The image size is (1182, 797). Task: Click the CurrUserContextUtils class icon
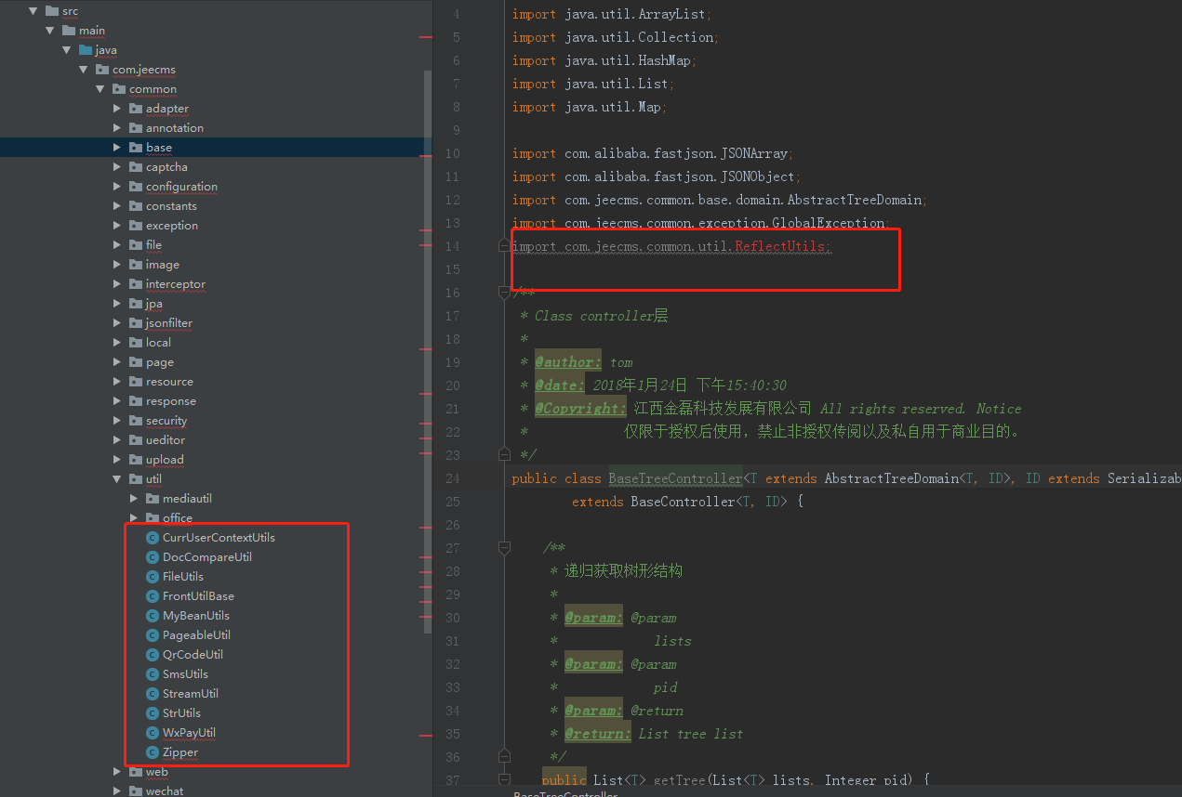click(x=153, y=538)
